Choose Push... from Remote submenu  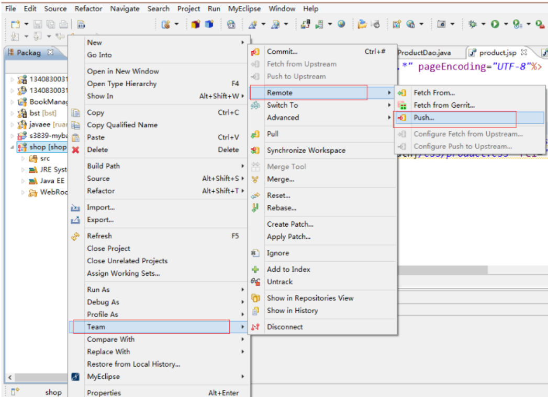pyautogui.click(x=469, y=118)
